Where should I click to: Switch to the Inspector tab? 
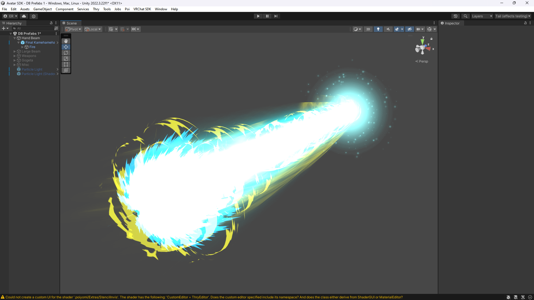[450, 23]
